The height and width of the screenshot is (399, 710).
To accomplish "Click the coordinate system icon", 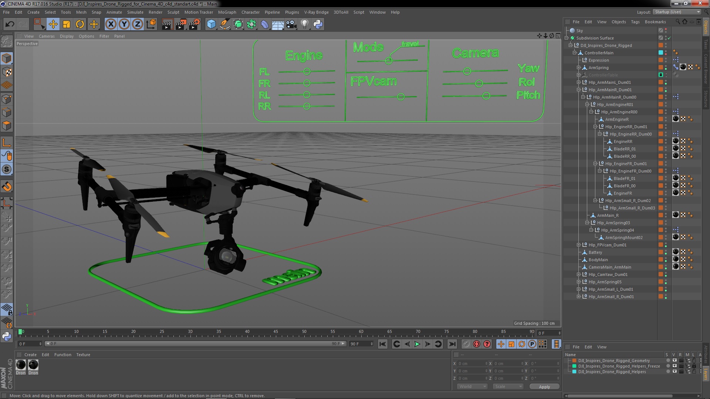I will tap(151, 24).
